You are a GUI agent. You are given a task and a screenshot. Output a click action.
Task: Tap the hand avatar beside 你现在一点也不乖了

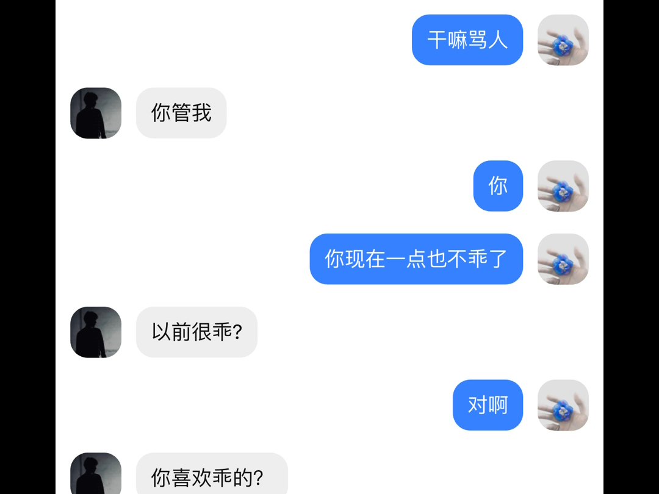[x=563, y=259]
